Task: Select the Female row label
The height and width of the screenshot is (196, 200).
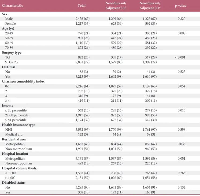Action: pos(10,24)
